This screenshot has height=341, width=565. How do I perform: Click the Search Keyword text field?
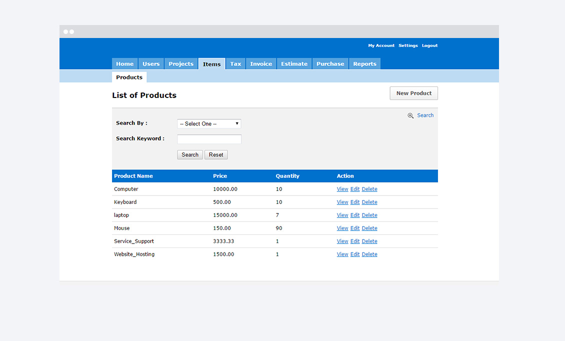coord(209,139)
